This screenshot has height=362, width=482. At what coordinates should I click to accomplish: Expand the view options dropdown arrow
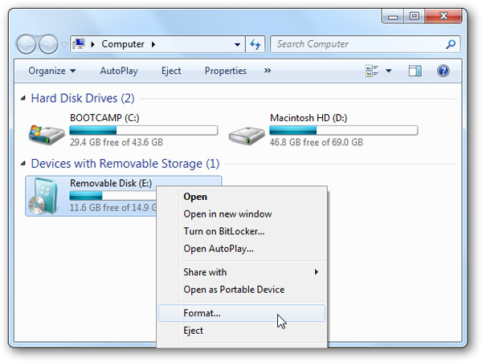(x=389, y=71)
